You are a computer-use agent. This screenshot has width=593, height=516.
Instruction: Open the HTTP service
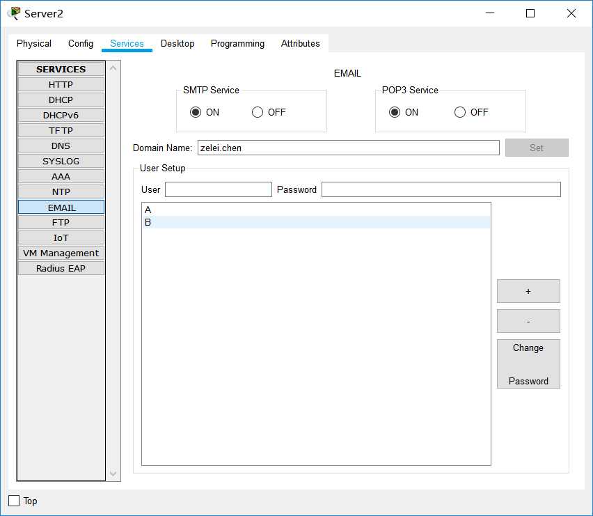click(x=61, y=84)
